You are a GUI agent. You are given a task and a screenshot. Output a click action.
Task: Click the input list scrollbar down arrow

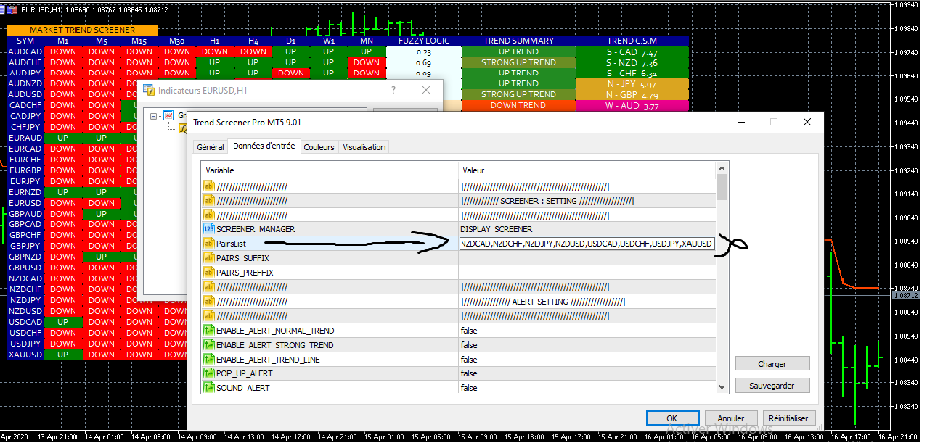coord(722,387)
